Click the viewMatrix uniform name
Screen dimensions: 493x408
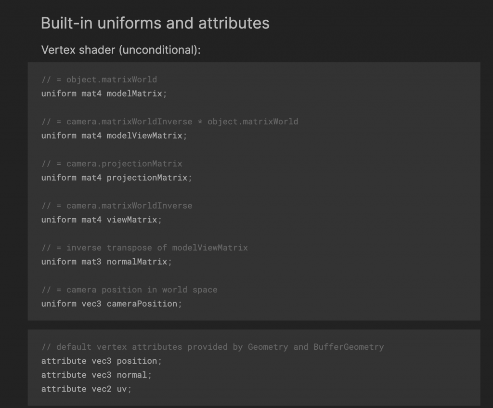[132, 220]
